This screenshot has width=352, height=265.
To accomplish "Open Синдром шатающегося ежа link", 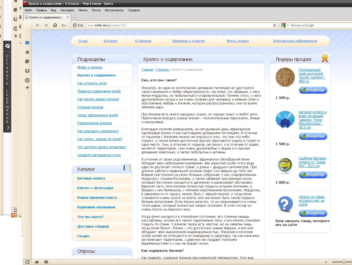I will point(99,155).
